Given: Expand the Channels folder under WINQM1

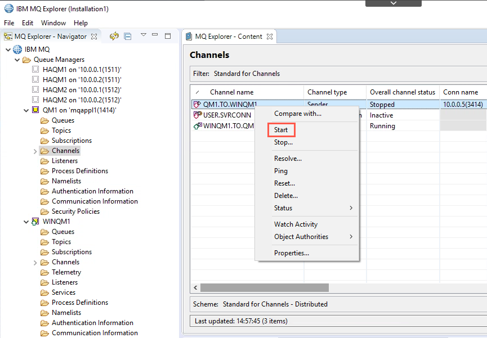Looking at the screenshot, I should pyautogui.click(x=35, y=263).
